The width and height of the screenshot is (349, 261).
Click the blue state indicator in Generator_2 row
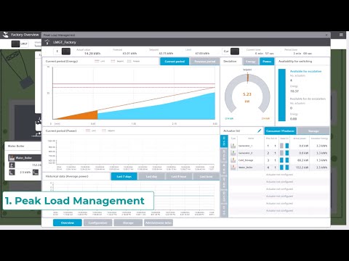point(287,153)
